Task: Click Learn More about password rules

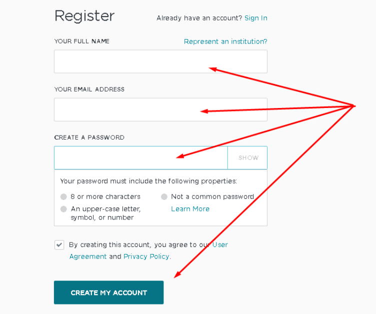Action: (190, 209)
